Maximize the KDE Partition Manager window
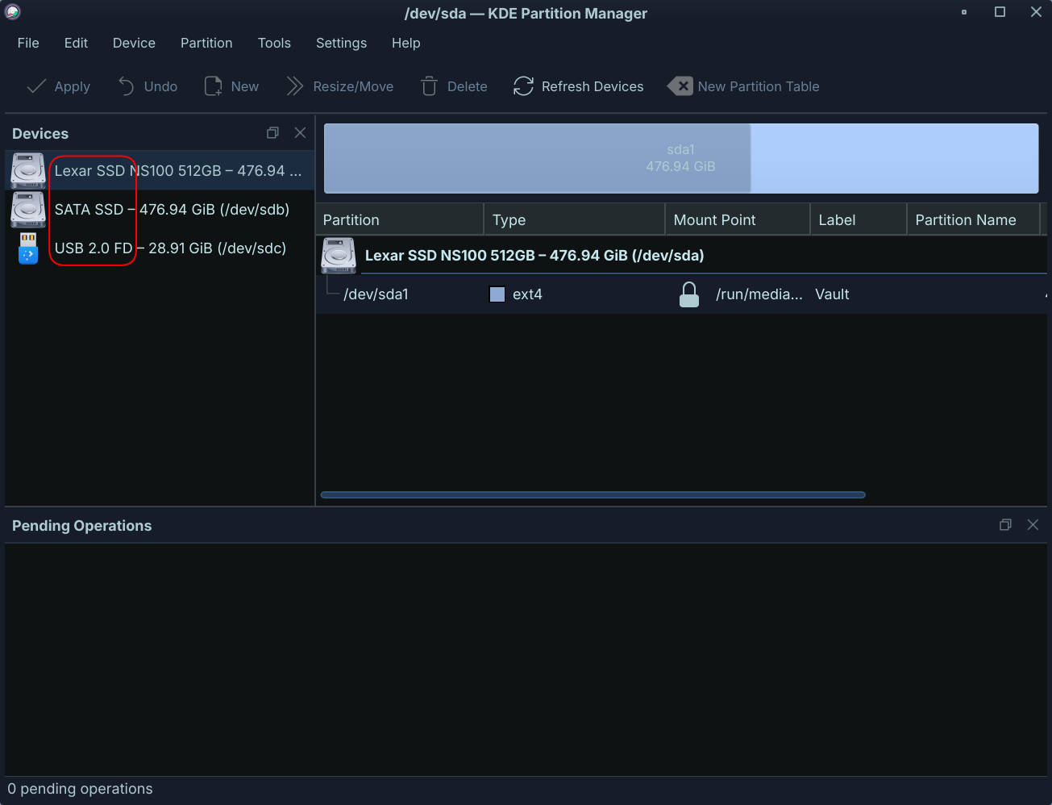The width and height of the screenshot is (1052, 805). pos(1000,12)
